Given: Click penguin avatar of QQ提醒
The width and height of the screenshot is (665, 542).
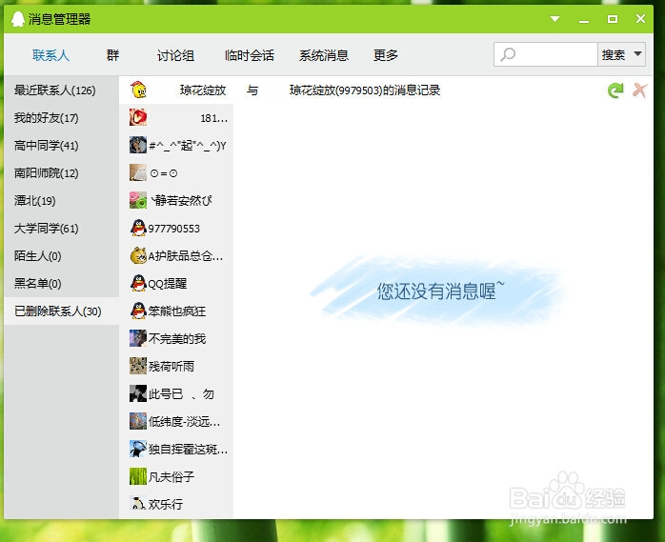Looking at the screenshot, I should (138, 283).
